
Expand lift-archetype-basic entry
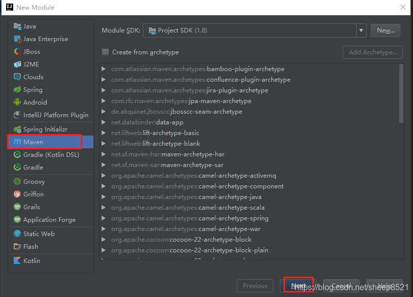point(104,133)
